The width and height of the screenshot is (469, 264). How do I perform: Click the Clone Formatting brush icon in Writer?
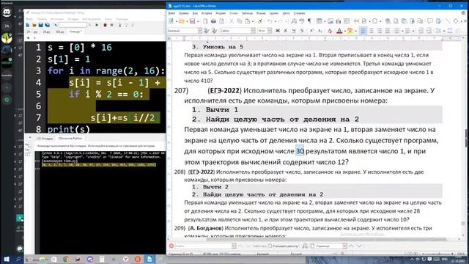click(x=260, y=21)
